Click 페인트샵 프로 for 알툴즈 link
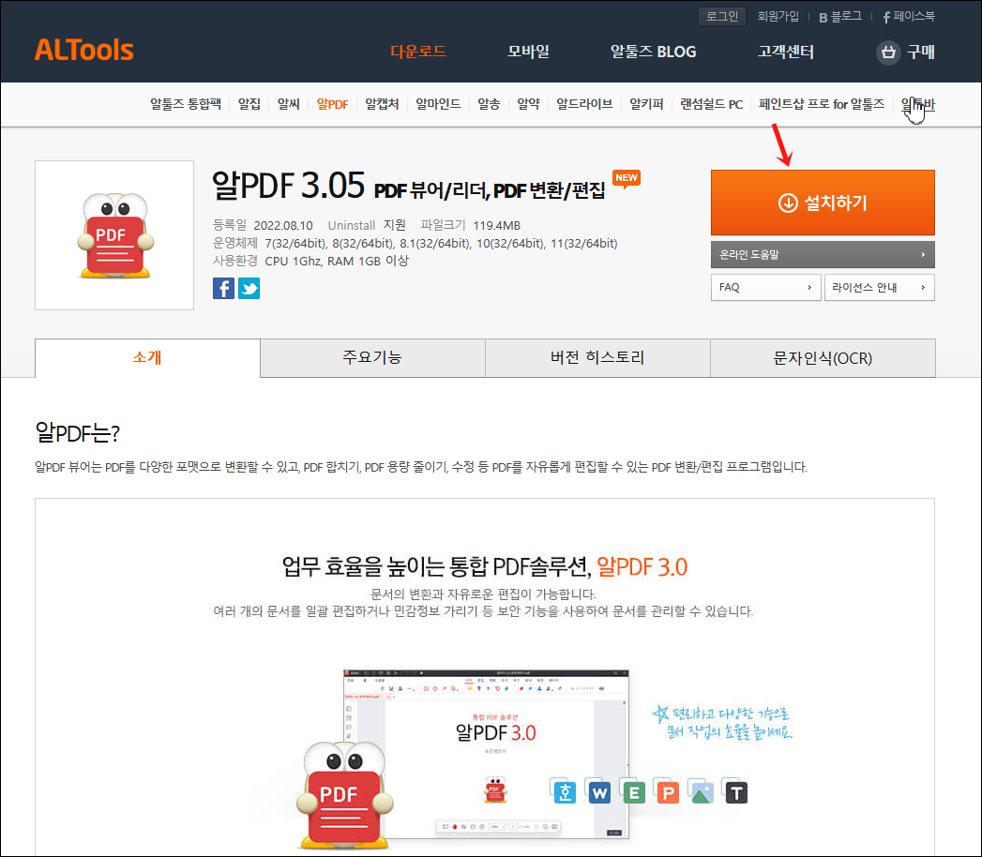 click(x=822, y=104)
